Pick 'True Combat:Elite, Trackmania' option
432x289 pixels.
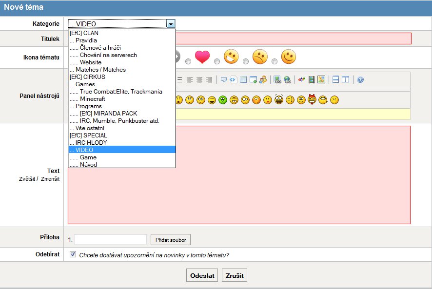122,92
